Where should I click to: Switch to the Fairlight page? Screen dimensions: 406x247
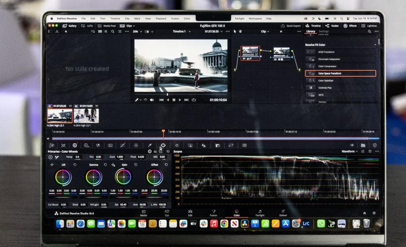click(260, 213)
